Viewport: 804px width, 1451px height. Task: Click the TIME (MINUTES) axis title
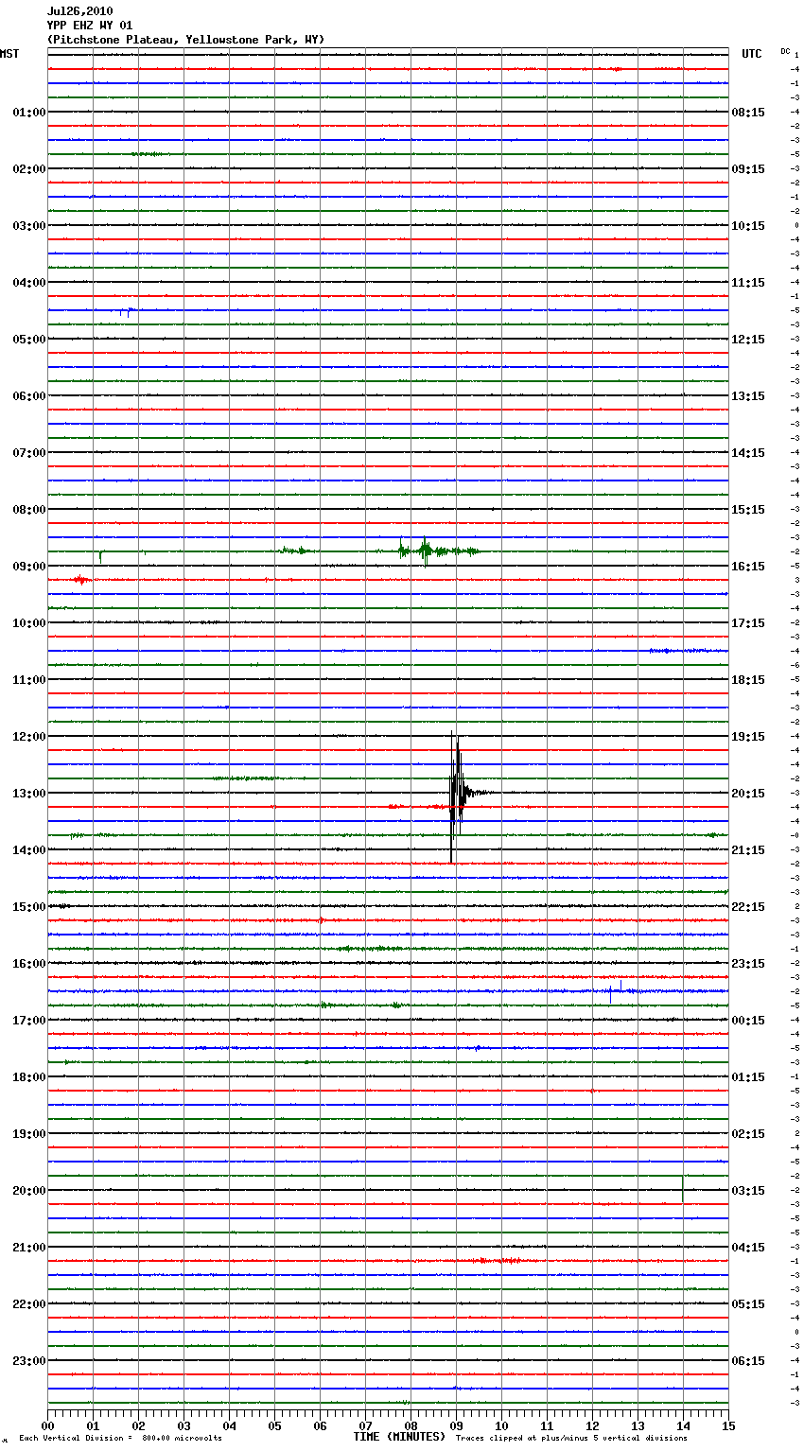398,1437
